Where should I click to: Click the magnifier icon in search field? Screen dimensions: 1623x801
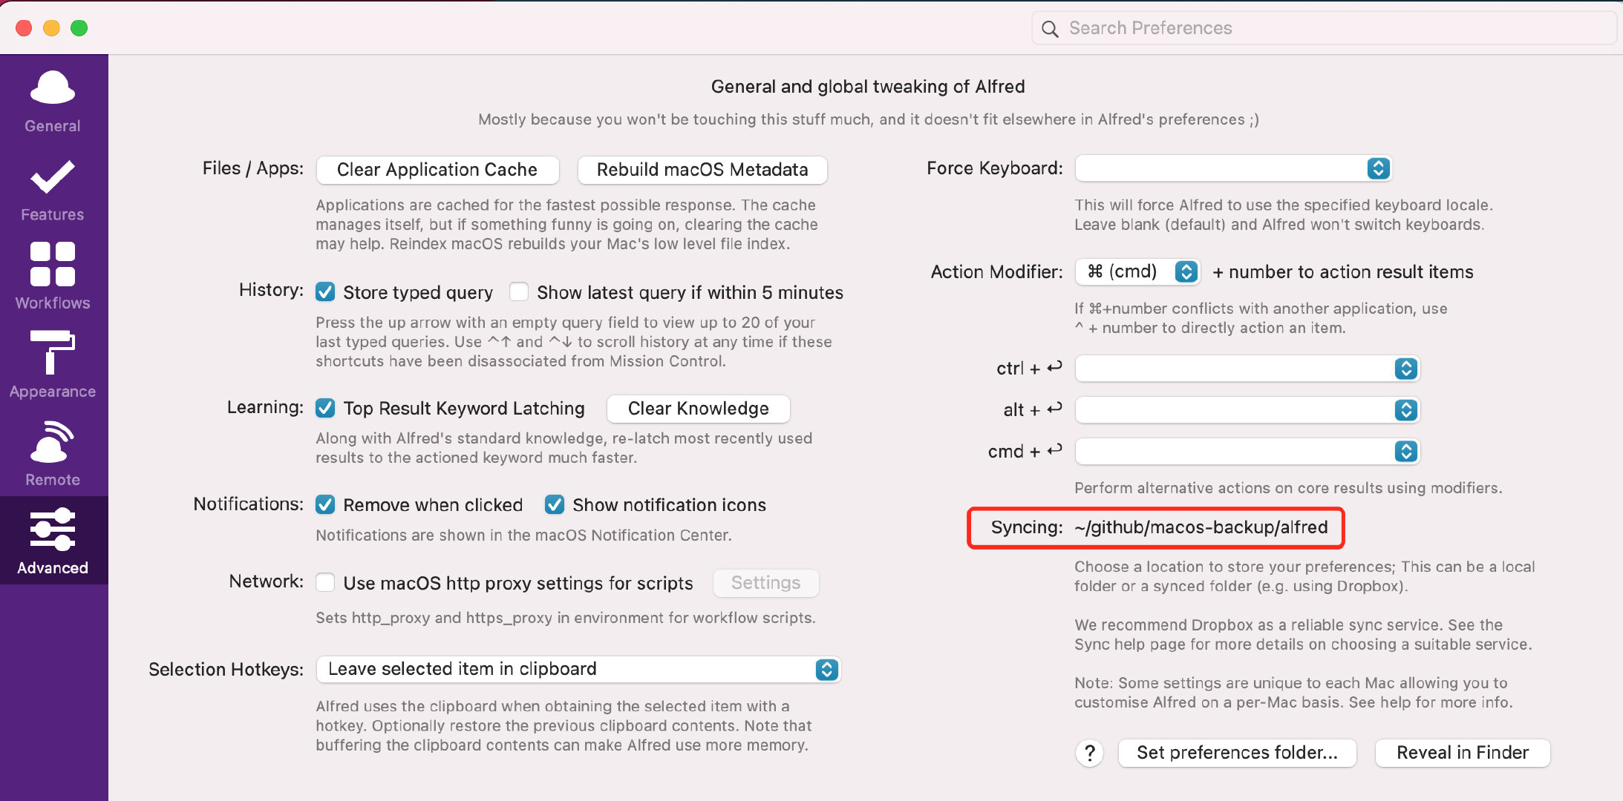pos(1050,29)
